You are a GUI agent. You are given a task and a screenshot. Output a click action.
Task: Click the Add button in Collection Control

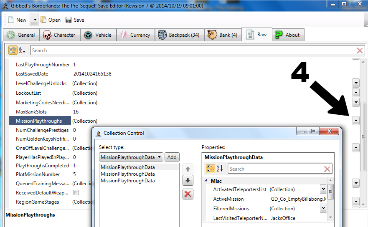coord(172,157)
